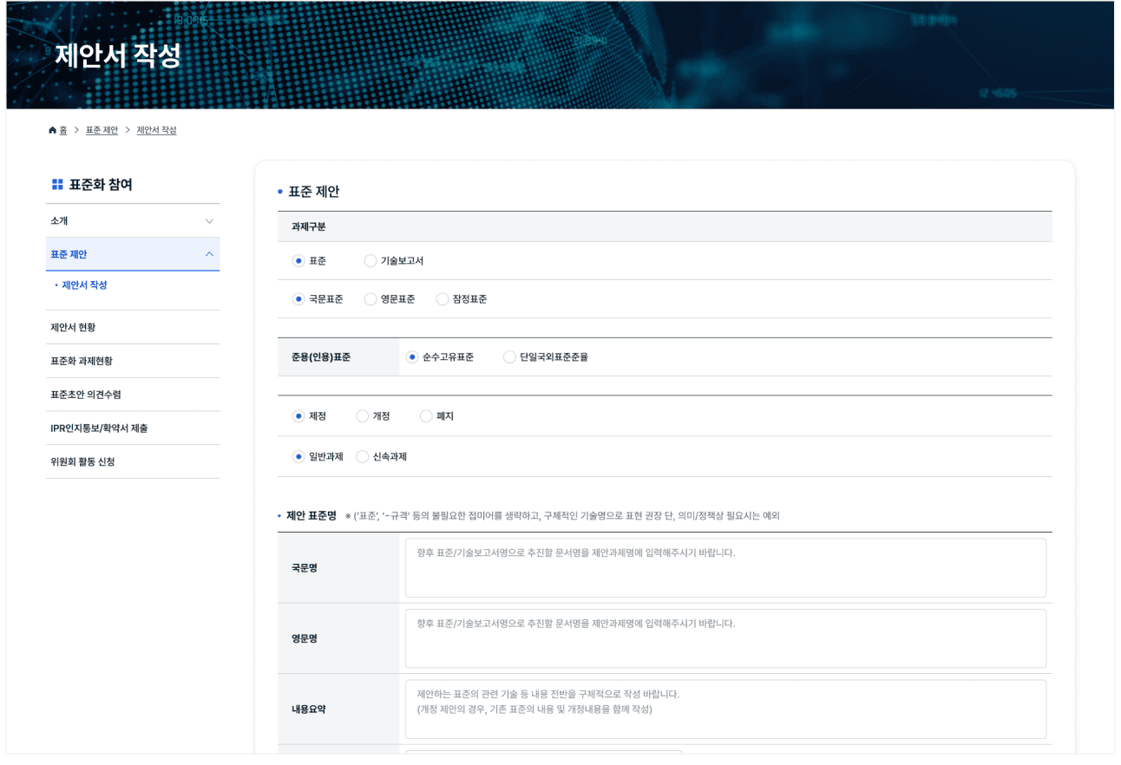Open 제안서 현황 in sidebar
Viewport: 1121px width, 765px height.
tap(73, 327)
